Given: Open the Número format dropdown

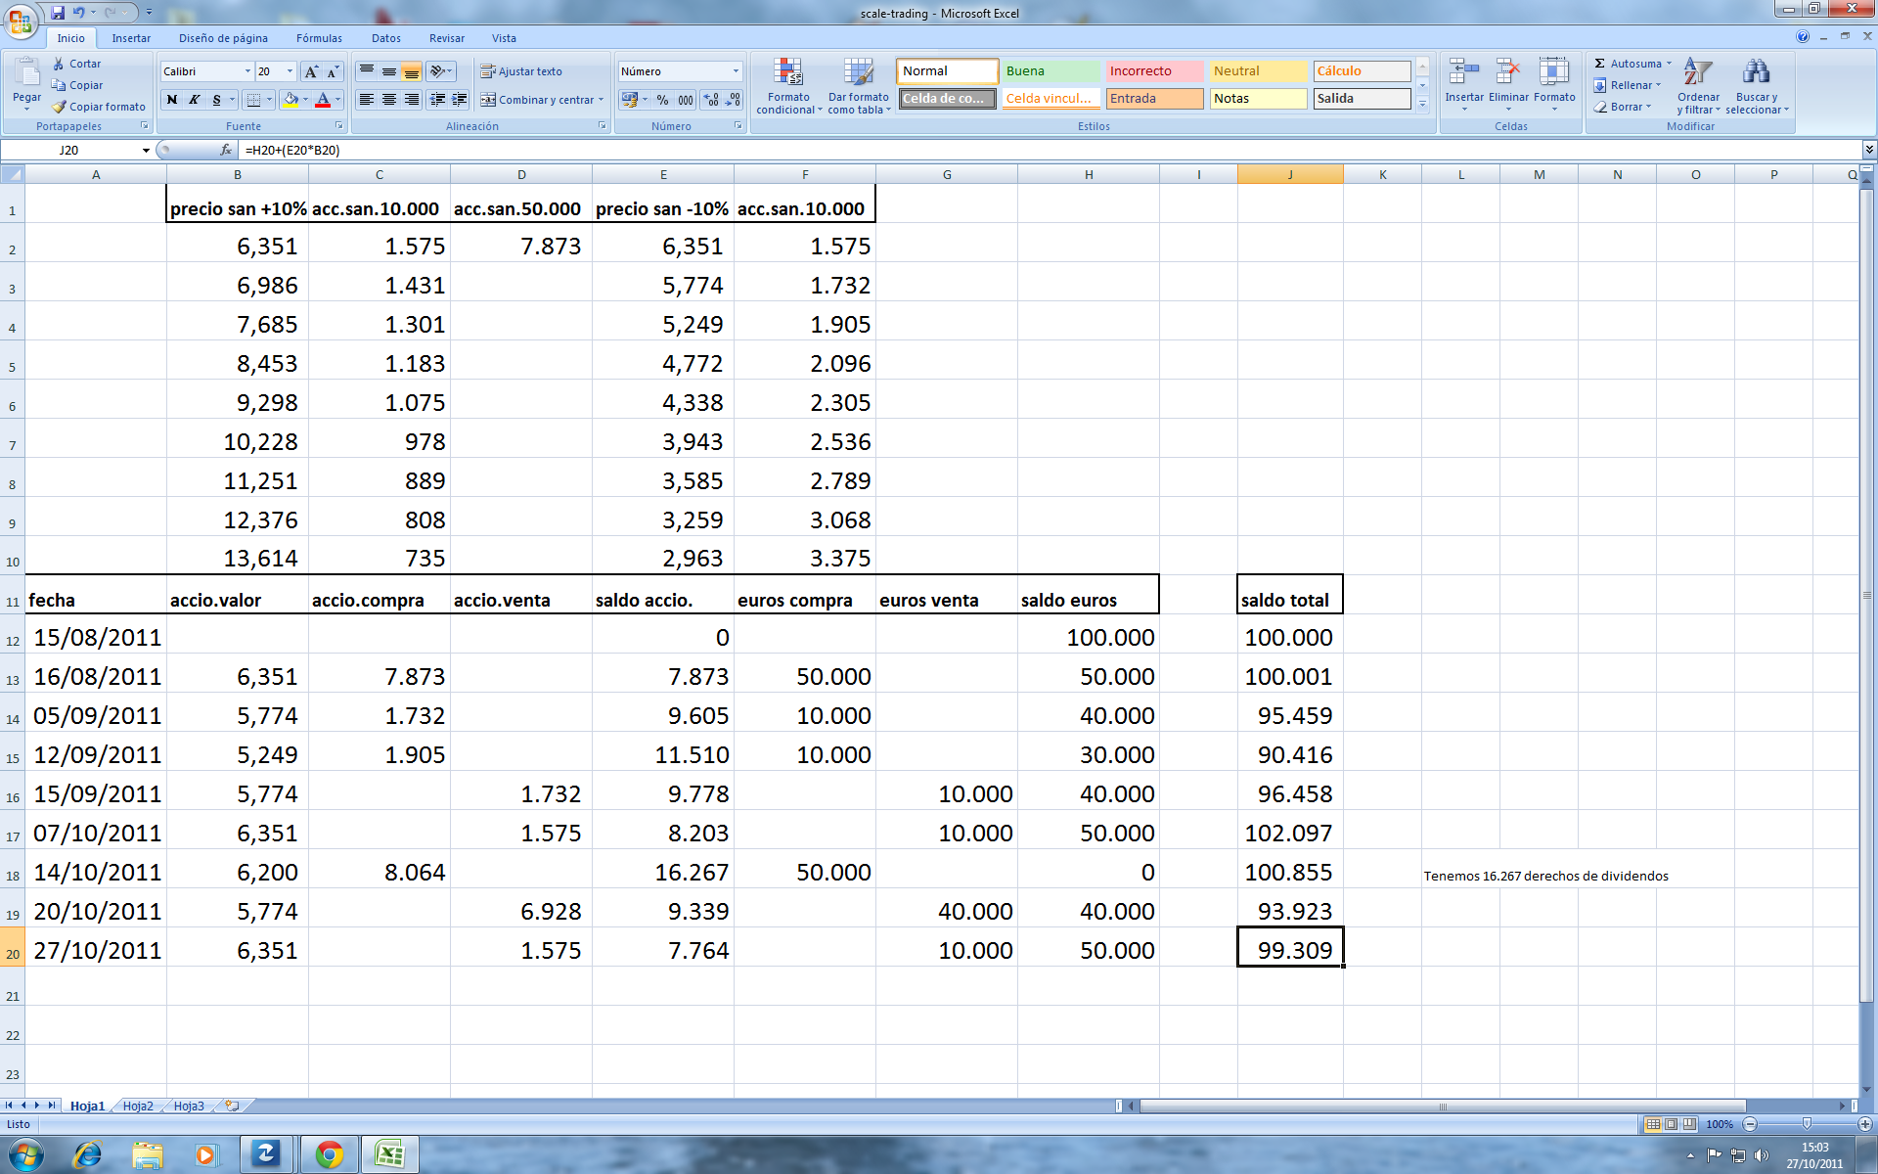Looking at the screenshot, I should tap(736, 71).
